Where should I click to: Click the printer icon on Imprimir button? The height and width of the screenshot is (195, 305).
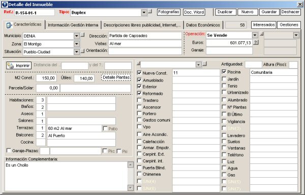click(x=11, y=66)
